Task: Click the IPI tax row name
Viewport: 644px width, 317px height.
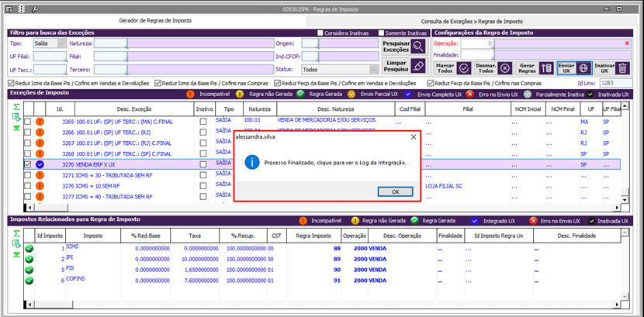Action: click(69, 257)
